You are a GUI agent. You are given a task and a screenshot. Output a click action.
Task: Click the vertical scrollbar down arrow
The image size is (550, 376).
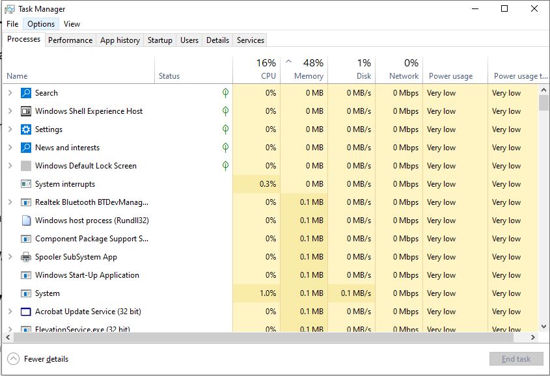point(543,327)
